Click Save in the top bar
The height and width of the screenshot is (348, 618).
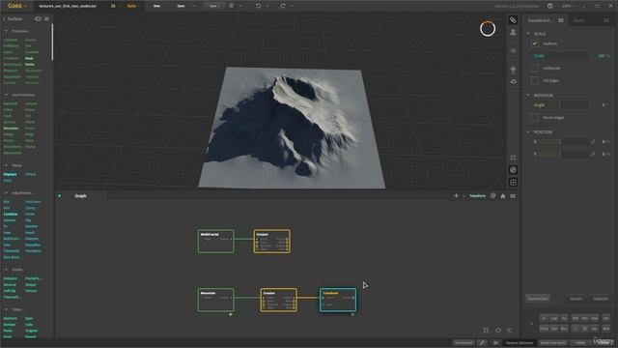tap(213, 6)
